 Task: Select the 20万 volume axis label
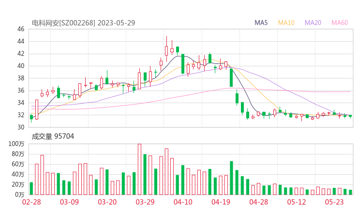[x=18, y=184]
